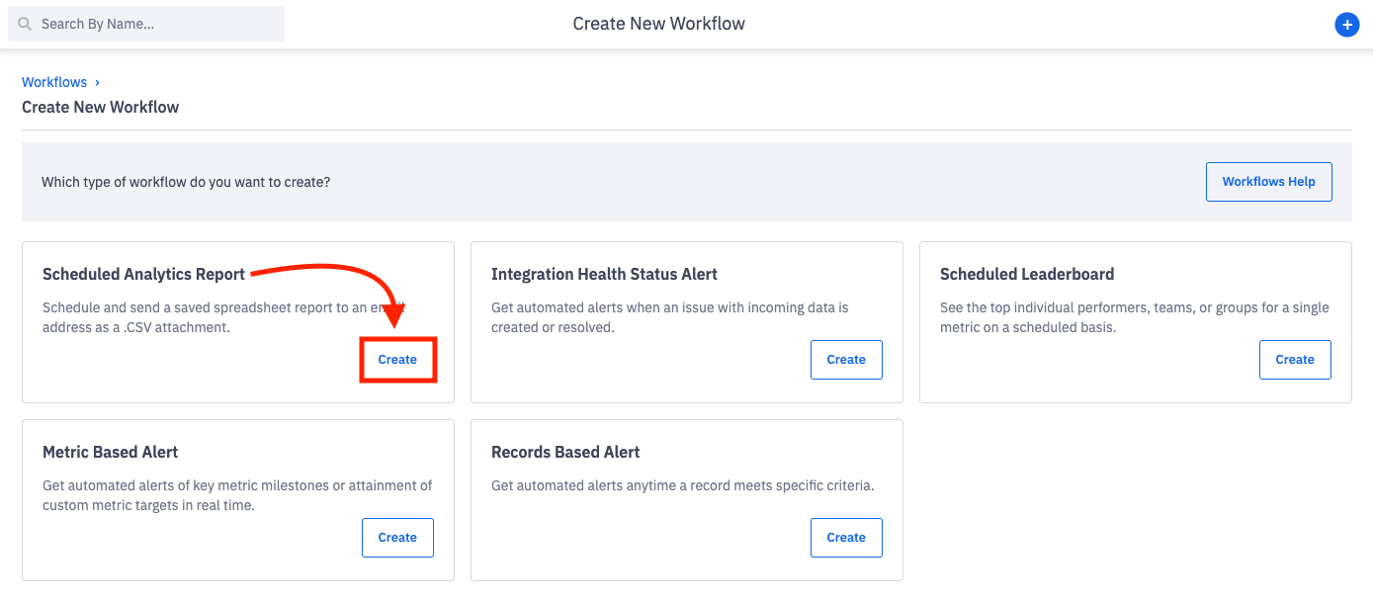
Task: Select the Integration Health Status Alert card
Action: 686,321
